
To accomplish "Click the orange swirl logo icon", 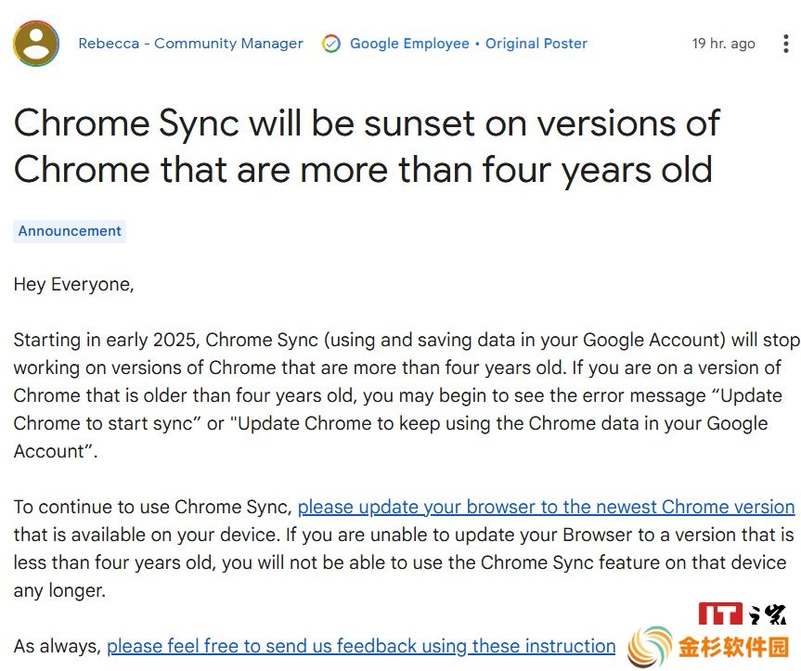I will coord(650,646).
